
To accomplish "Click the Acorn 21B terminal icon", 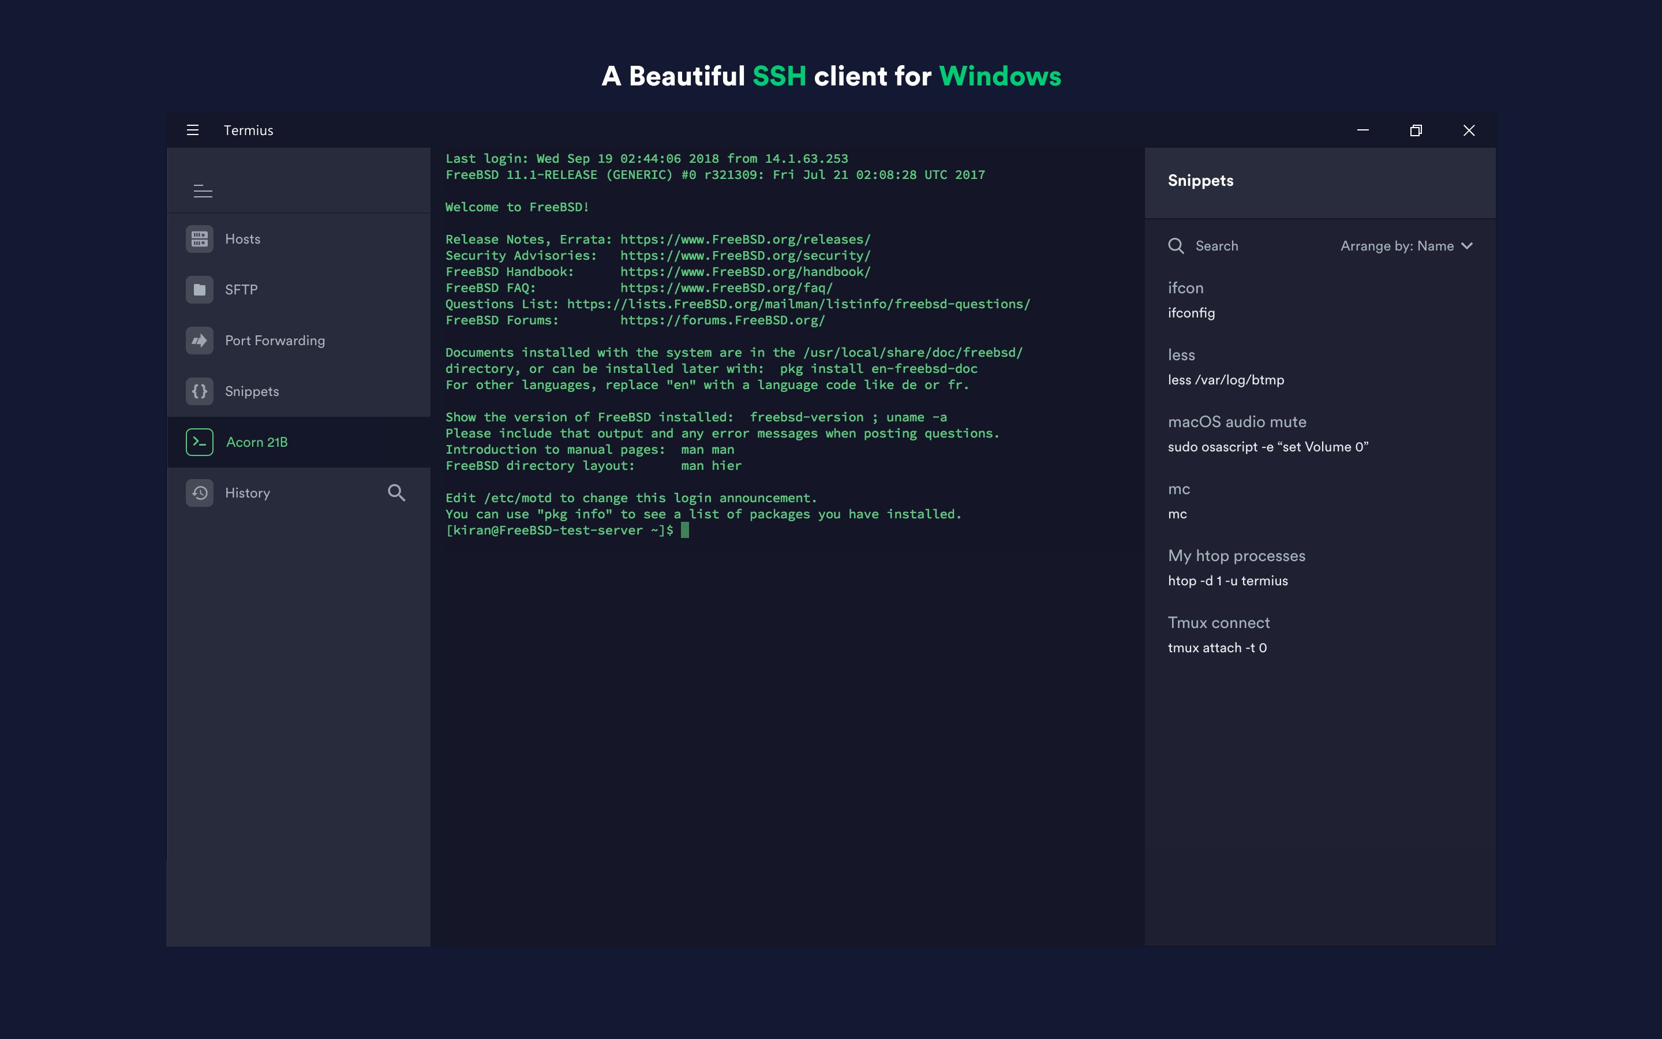I will click(x=199, y=442).
